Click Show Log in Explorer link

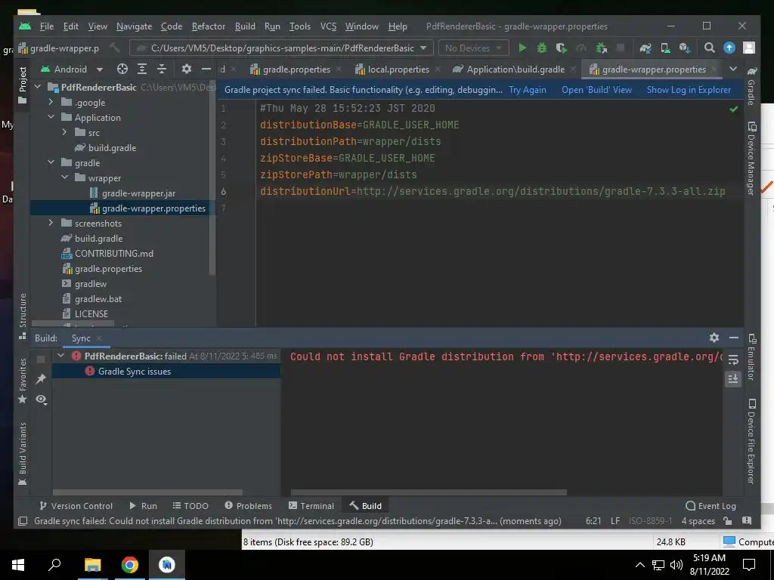[689, 90]
